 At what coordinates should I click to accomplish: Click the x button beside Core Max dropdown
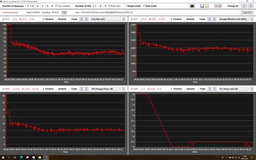pos(124,19)
